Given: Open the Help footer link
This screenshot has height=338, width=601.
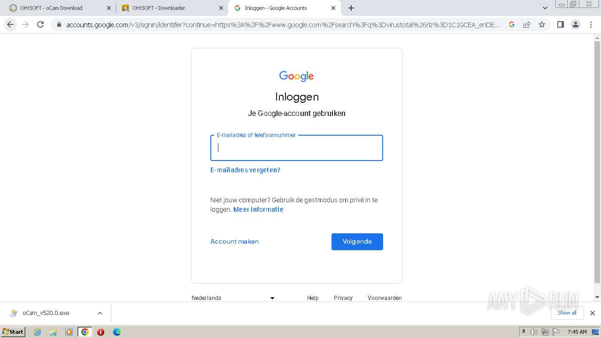Looking at the screenshot, I should pos(313,298).
